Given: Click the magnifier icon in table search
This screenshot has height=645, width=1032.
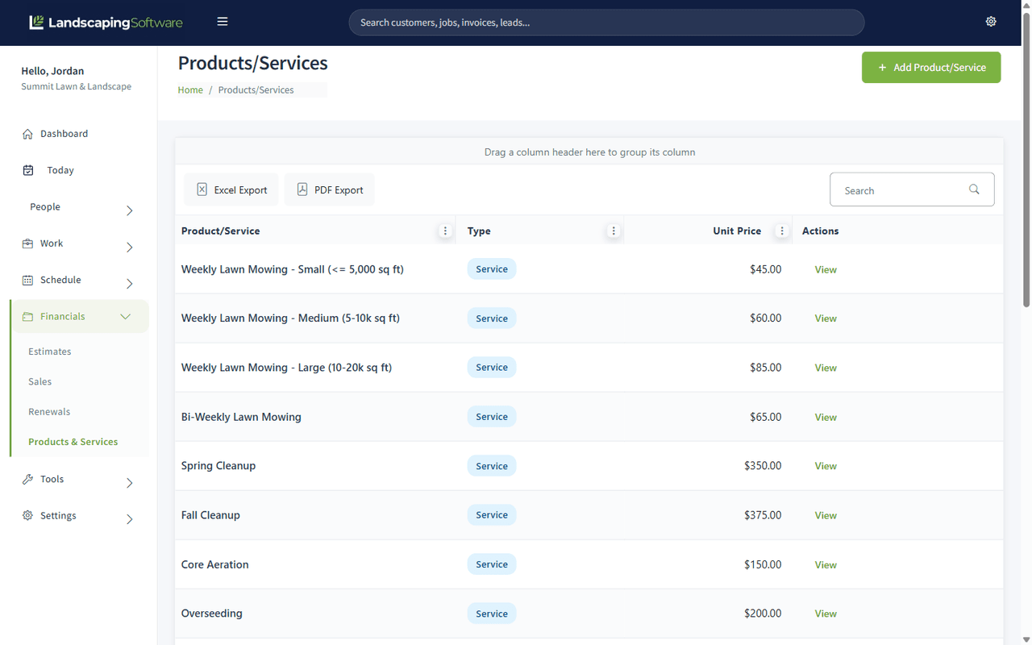Looking at the screenshot, I should point(974,189).
